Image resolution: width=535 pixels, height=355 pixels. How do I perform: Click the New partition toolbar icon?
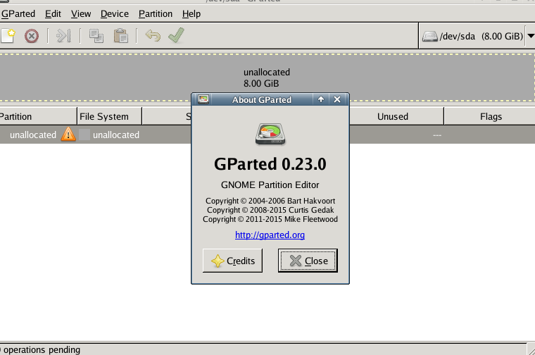[8, 36]
